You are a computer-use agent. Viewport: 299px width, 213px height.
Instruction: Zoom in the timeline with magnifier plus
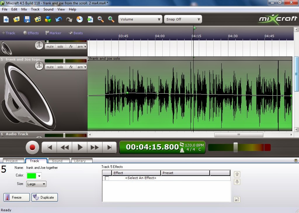(111, 19)
